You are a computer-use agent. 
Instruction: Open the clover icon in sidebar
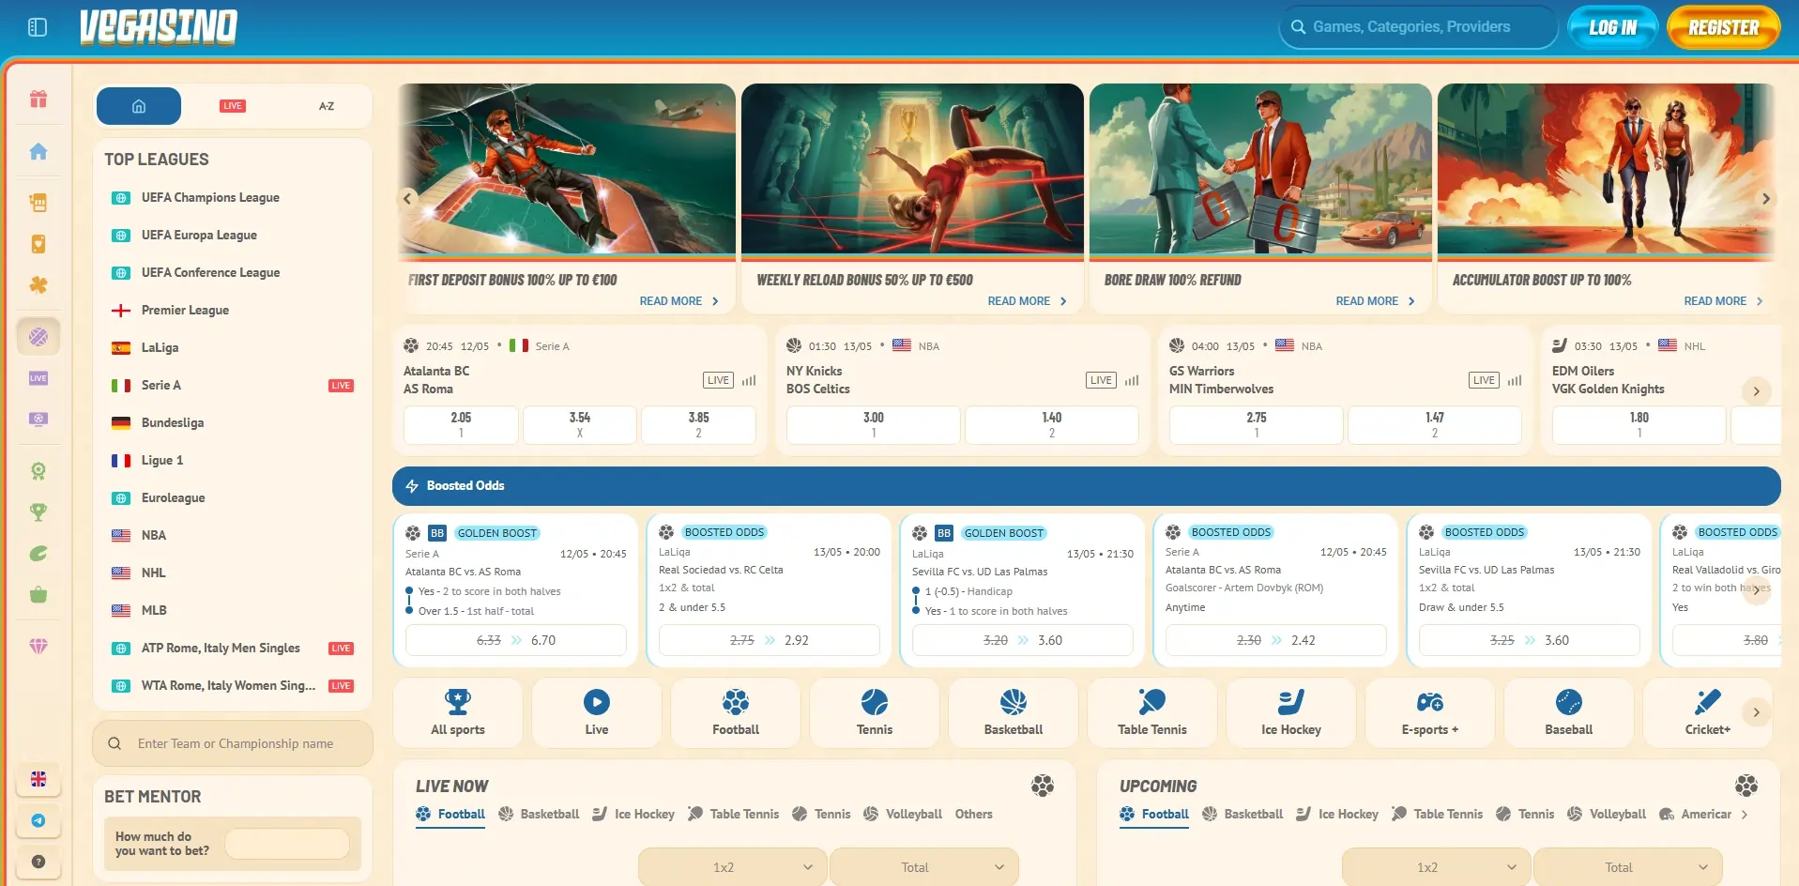[38, 285]
